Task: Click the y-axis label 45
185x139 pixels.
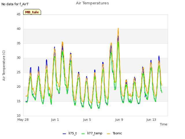Action: [18, 14]
